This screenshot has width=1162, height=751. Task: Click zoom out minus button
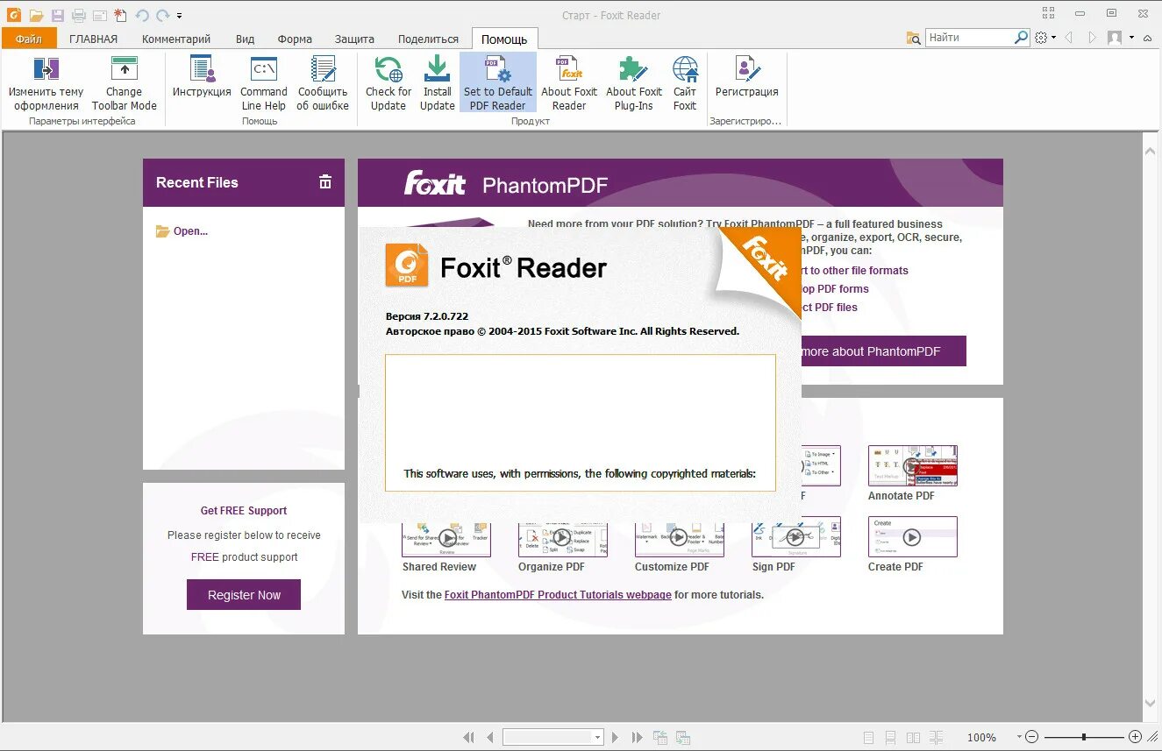coord(1032,737)
